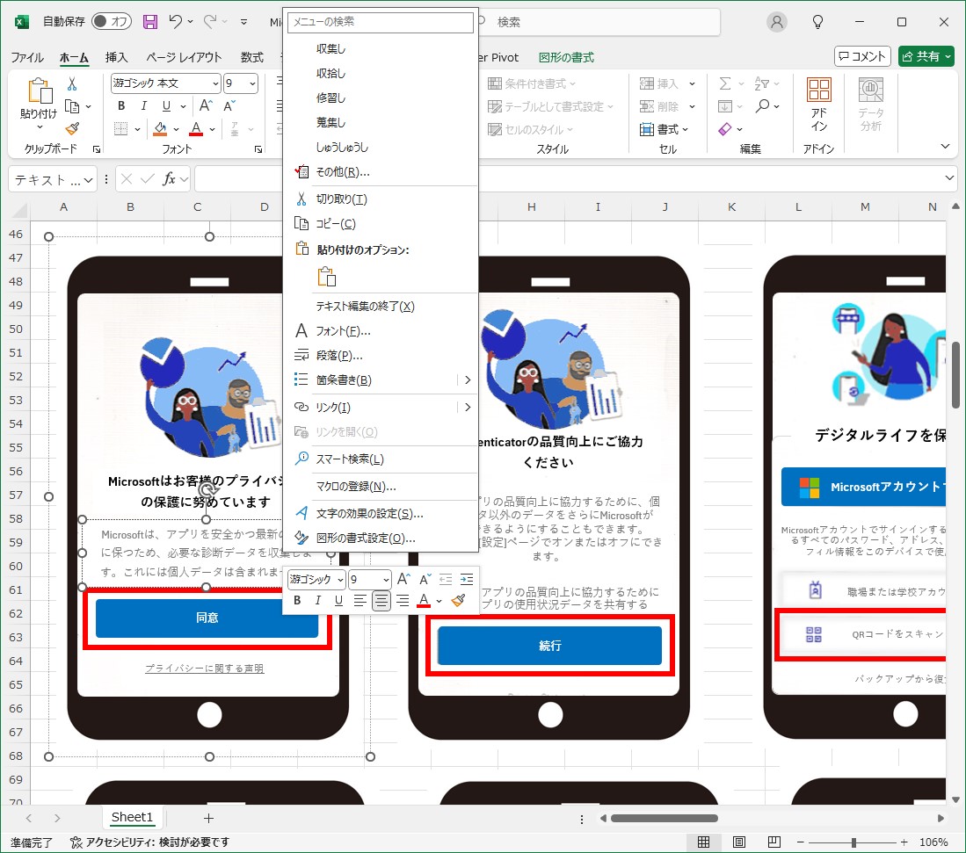Click the Save icon in title bar

[x=150, y=22]
